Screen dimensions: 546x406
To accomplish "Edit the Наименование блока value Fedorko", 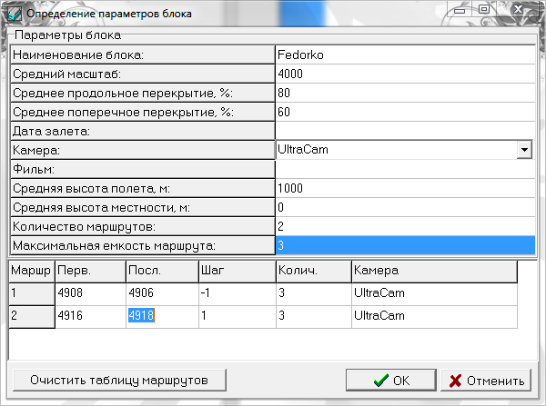I will pyautogui.click(x=405, y=54).
